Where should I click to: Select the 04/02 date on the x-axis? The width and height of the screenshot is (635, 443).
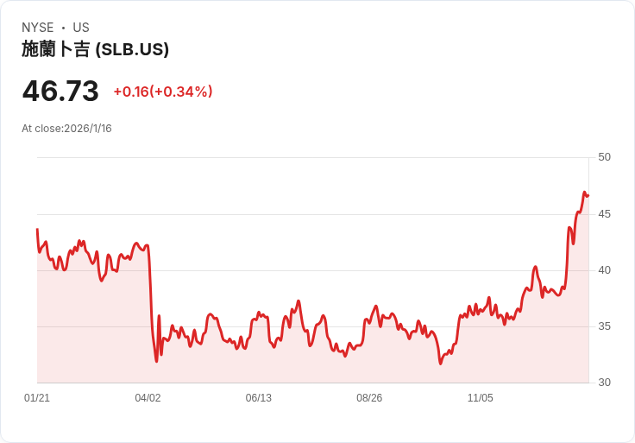pos(148,398)
